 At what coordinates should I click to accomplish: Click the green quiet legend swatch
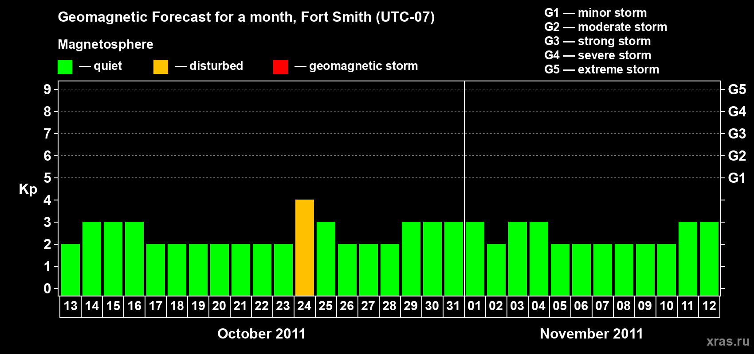pos(65,67)
